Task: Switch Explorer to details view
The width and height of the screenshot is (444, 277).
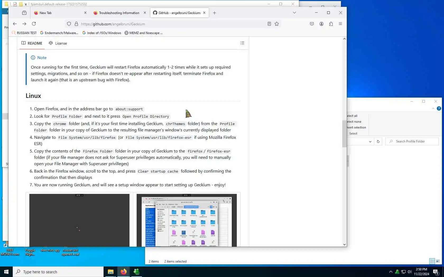Action: (432, 261)
